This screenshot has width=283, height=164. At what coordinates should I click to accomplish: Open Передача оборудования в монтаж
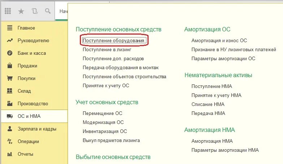[x=121, y=68]
